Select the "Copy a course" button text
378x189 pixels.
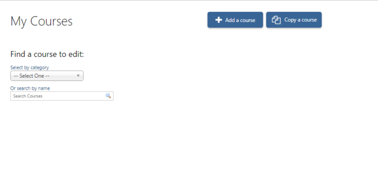tap(300, 20)
